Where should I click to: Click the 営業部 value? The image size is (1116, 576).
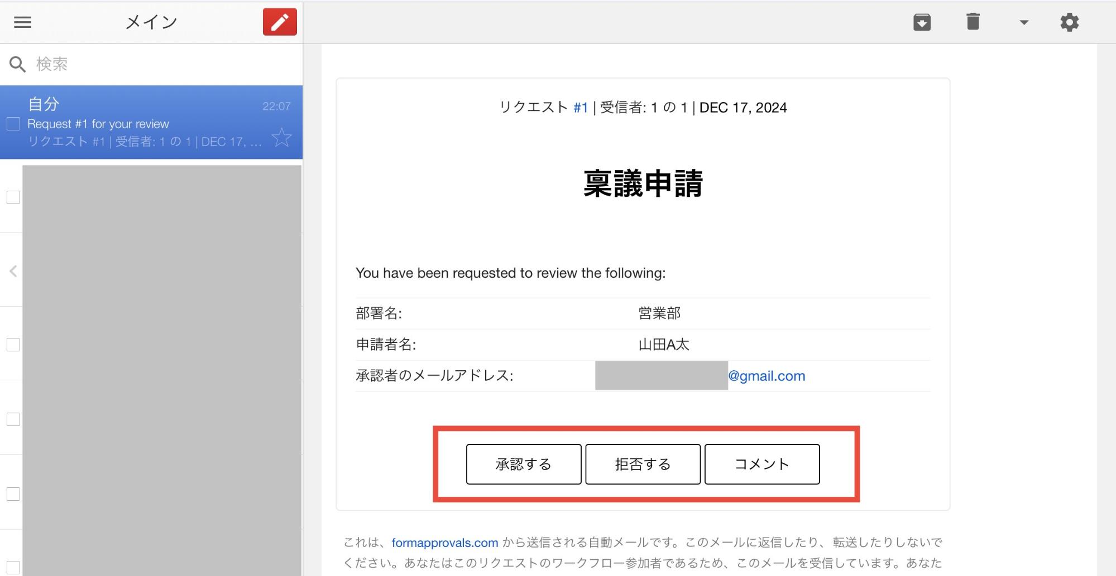pyautogui.click(x=659, y=313)
